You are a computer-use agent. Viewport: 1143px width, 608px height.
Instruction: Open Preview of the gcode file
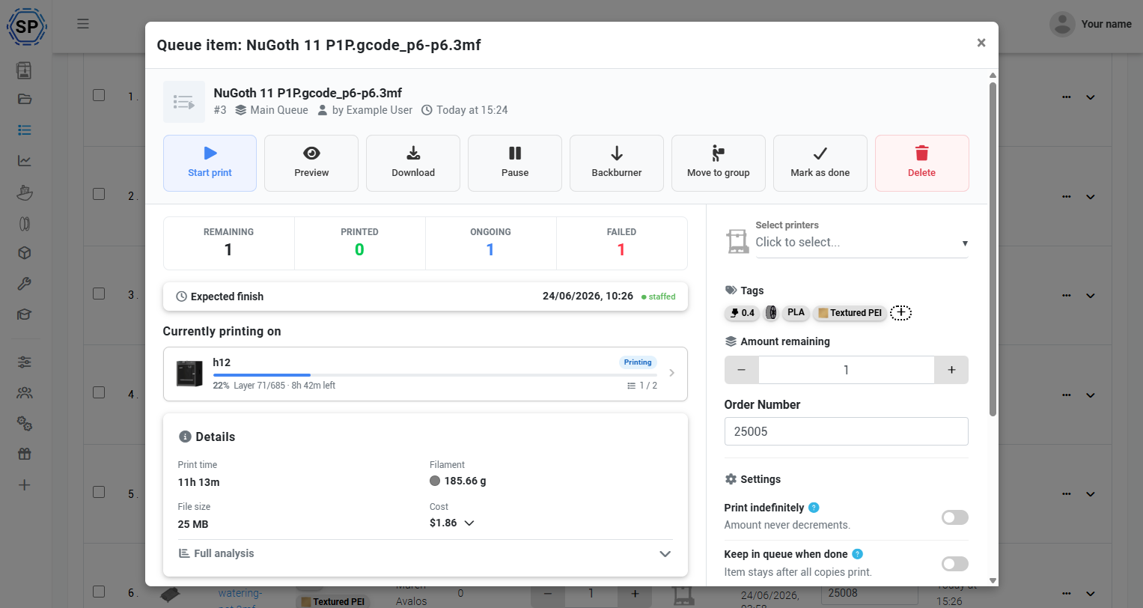[x=311, y=163]
